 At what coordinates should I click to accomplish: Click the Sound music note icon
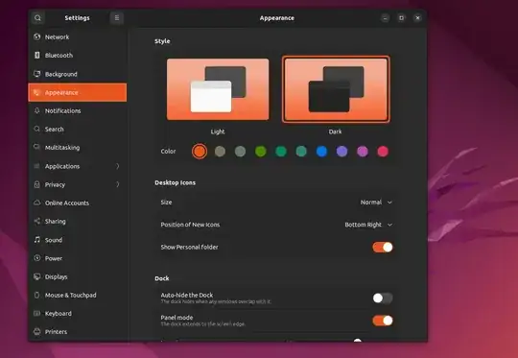pyautogui.click(x=37, y=240)
